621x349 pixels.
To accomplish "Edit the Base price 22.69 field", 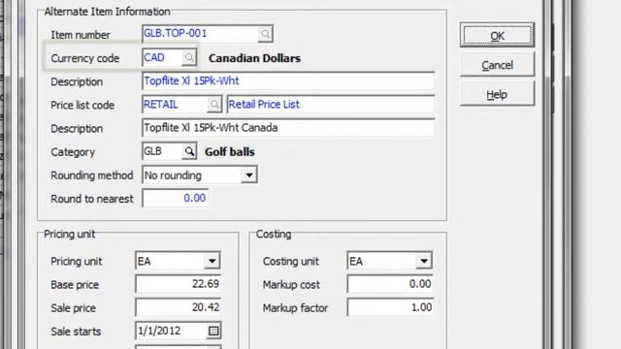I will tap(178, 284).
